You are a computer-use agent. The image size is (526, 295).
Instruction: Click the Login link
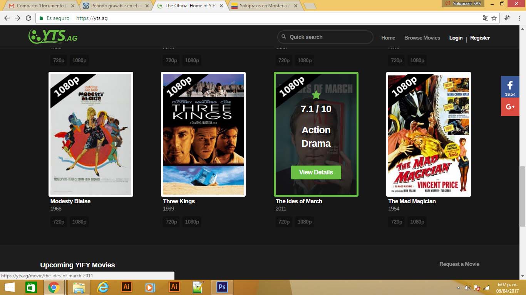(x=456, y=38)
